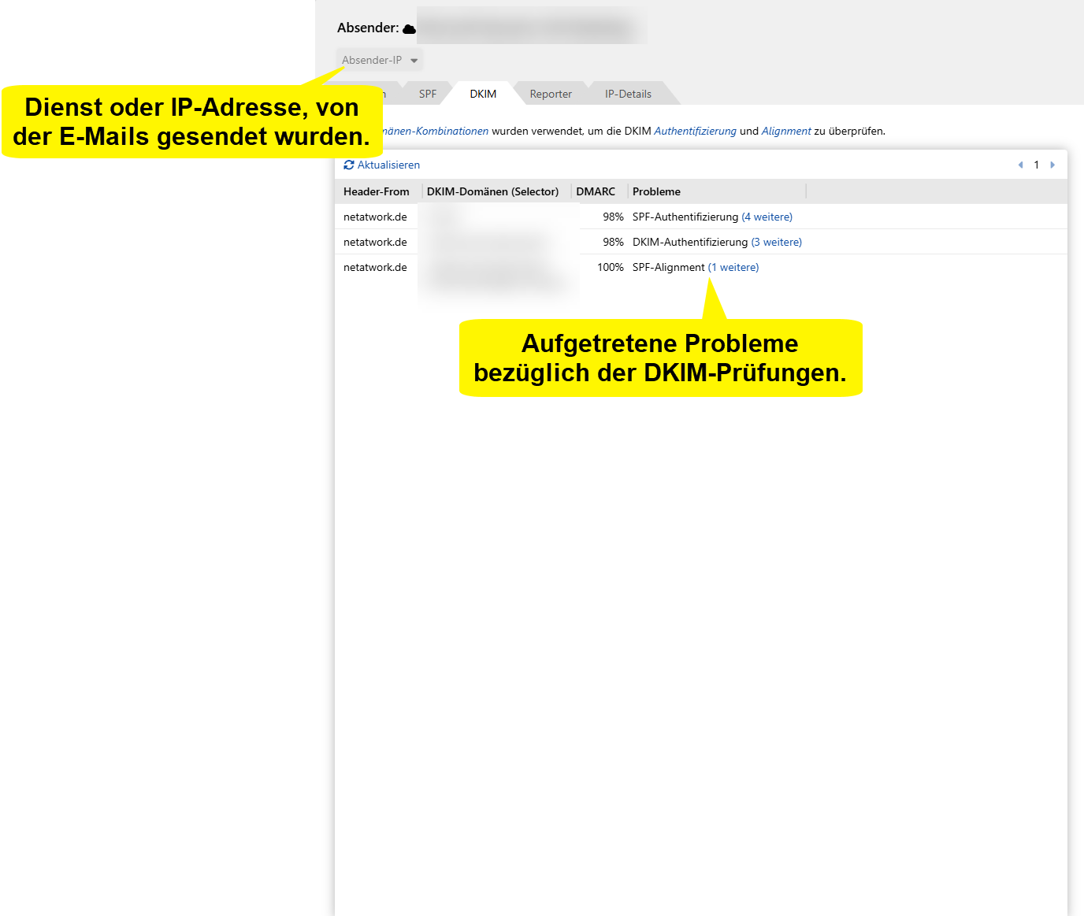
Task: Select page number 1 in pagination
Action: [x=1036, y=165]
